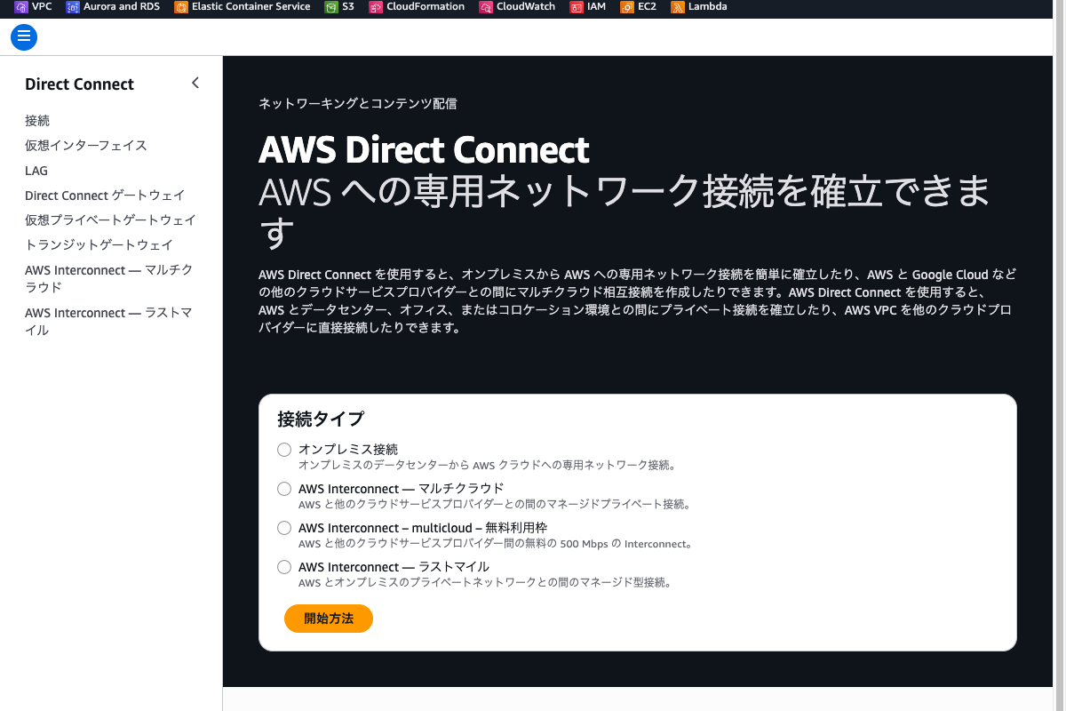1066x711 pixels.
Task: Open sidebar AWS Interconnect — ラストマイル link
Action: (108, 322)
